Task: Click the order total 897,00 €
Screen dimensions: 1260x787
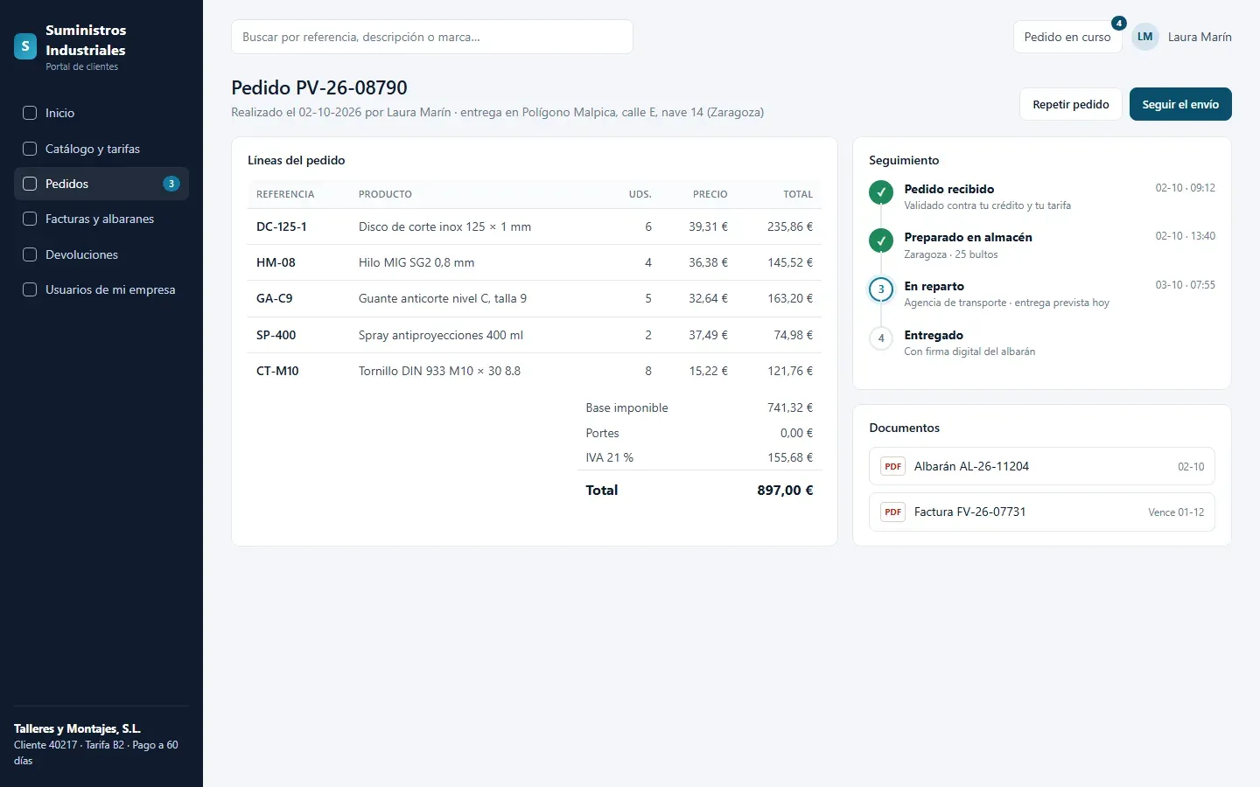Action: point(785,491)
